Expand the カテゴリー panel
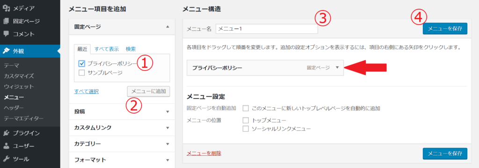The height and width of the screenshot is (168, 479). (122, 144)
